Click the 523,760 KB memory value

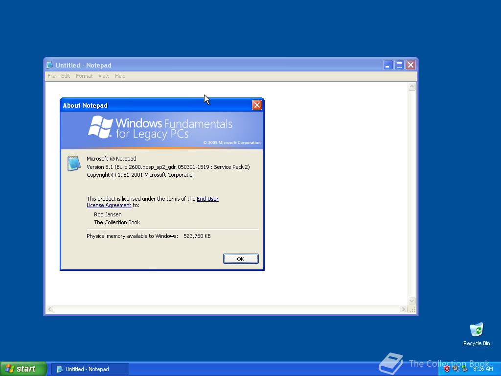(197, 236)
